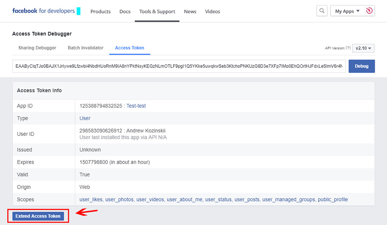
Task: Click the API Version [?] help link
Action: coord(348,48)
